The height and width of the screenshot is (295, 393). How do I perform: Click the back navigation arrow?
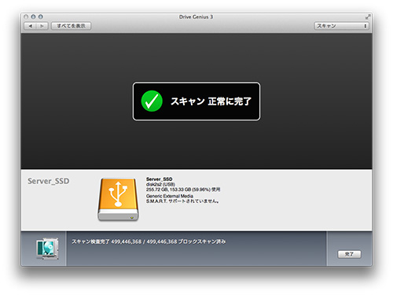pyautogui.click(x=31, y=26)
